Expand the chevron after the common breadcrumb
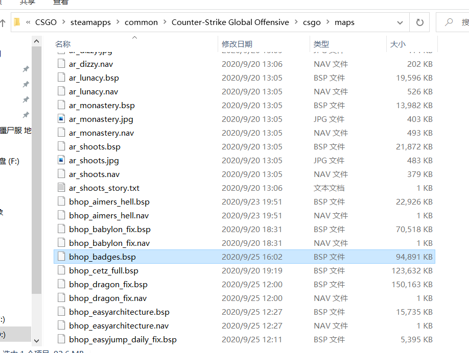 (165, 22)
